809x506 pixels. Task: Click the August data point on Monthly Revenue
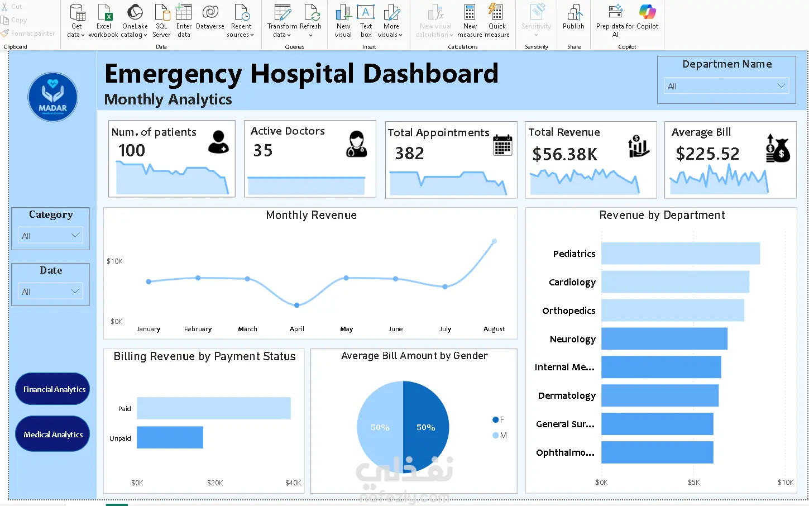(494, 241)
